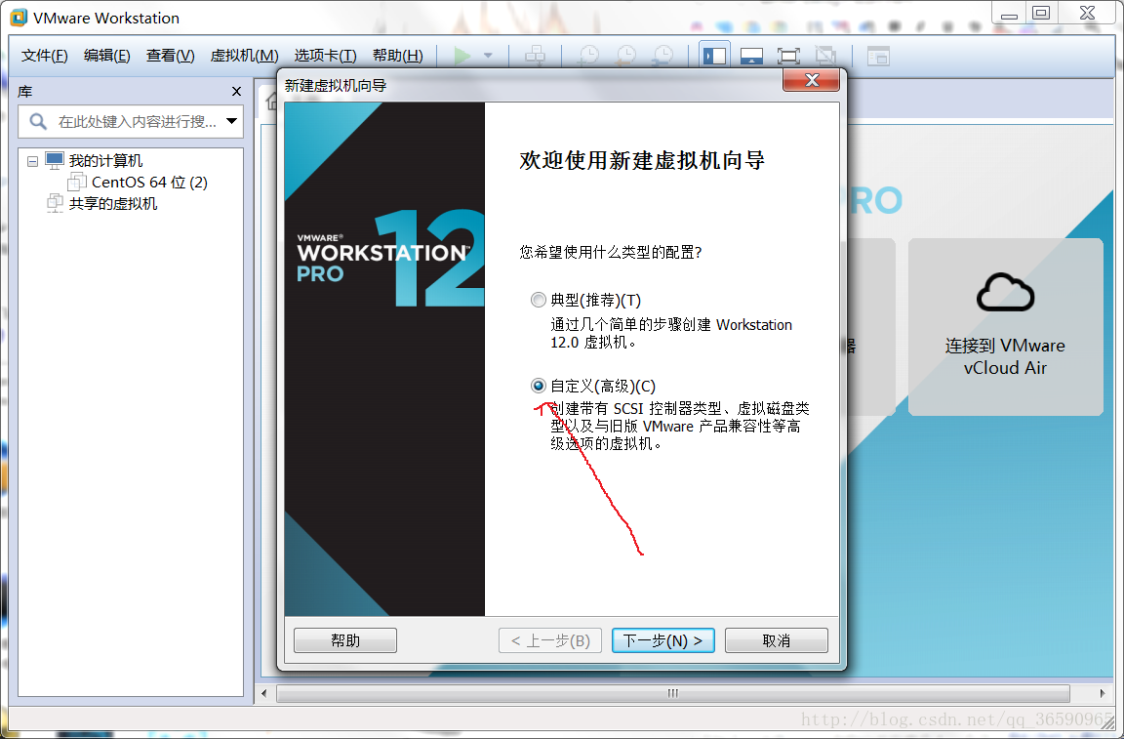This screenshot has width=1124, height=739.
Task: Click the take snapshot clock icon
Action: tap(588, 56)
